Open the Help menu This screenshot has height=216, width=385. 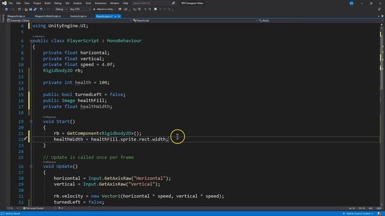126,3
